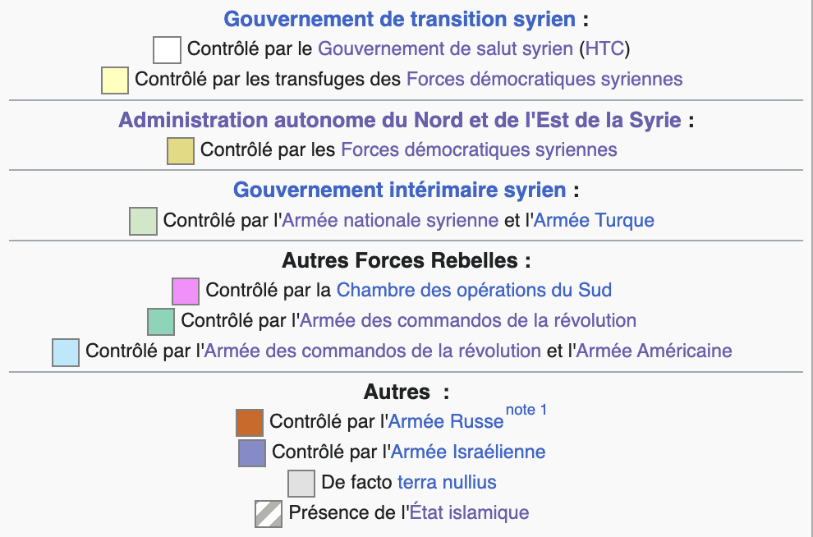Image resolution: width=813 pixels, height=537 pixels.
Task: Click the purple Armée Israélienne swatch
Action: [251, 452]
